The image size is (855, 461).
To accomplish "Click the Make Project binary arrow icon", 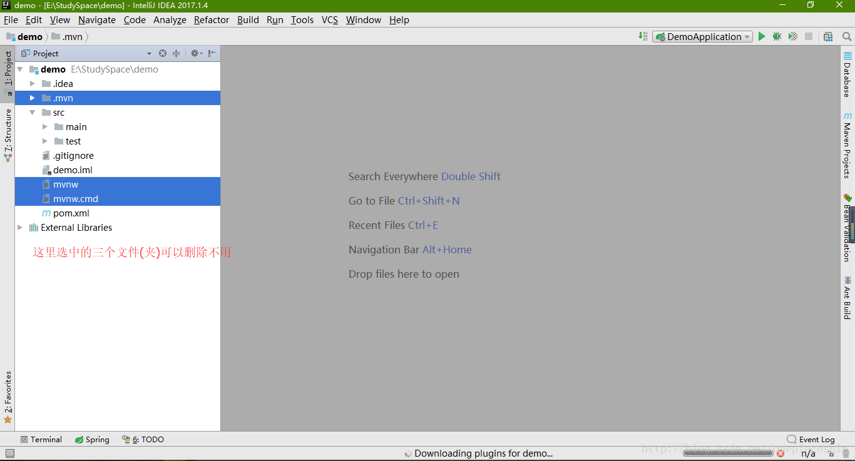I will [643, 37].
